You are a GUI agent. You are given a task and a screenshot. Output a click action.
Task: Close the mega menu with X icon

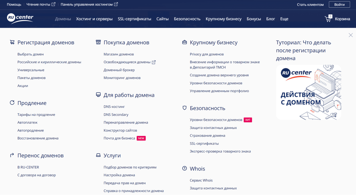tap(351, 35)
